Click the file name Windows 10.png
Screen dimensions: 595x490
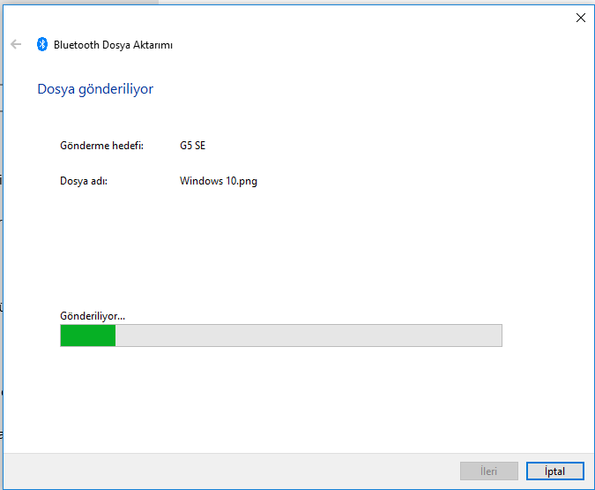point(219,181)
